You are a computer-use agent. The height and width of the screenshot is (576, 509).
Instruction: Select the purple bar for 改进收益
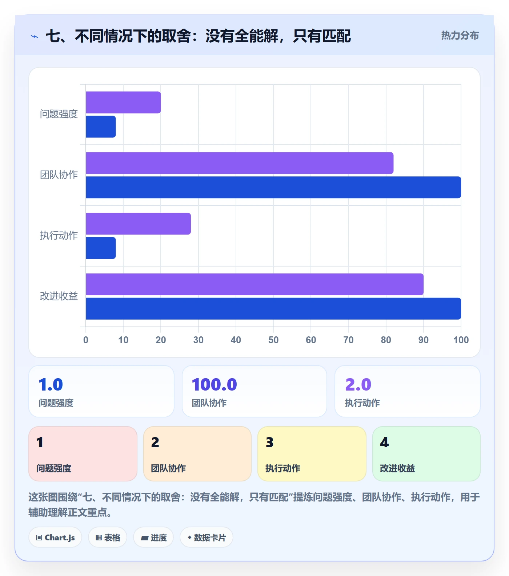pos(254,284)
